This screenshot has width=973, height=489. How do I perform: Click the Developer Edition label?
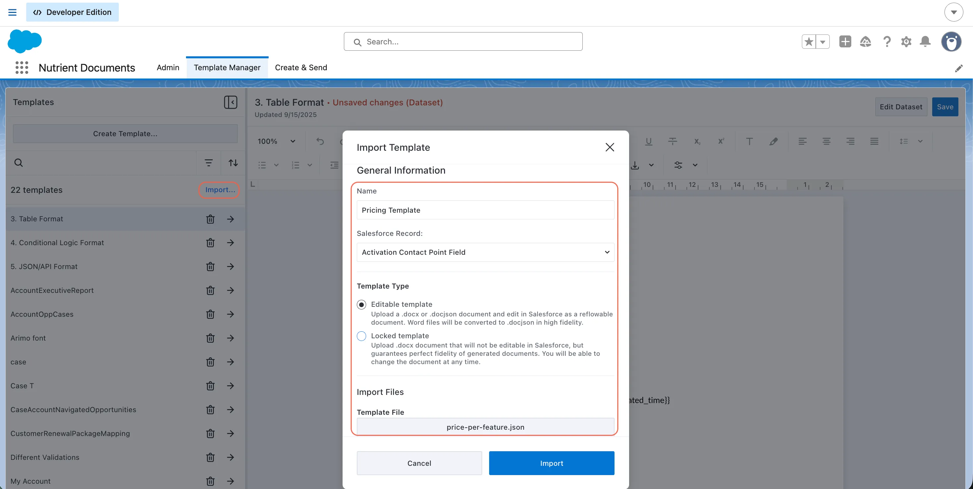[x=72, y=12]
